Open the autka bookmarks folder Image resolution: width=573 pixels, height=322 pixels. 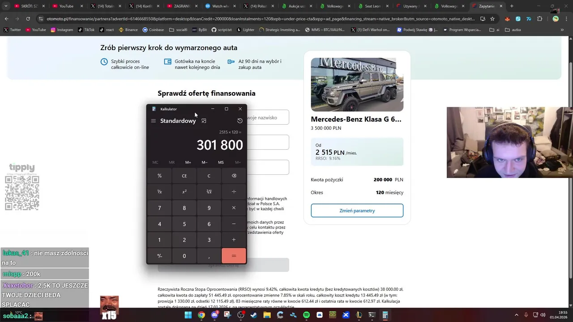pyautogui.click(x=513, y=30)
